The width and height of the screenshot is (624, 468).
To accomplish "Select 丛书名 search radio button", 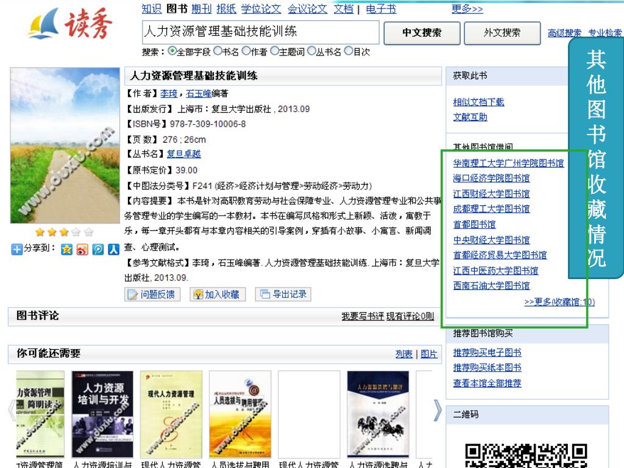I will (311, 51).
